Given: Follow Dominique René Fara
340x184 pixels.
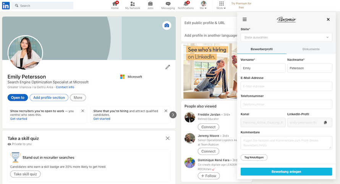Looking at the screenshot, I should pyautogui.click(x=209, y=176).
